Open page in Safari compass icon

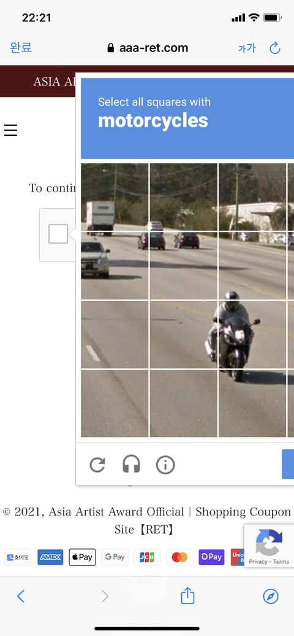pos(271,596)
